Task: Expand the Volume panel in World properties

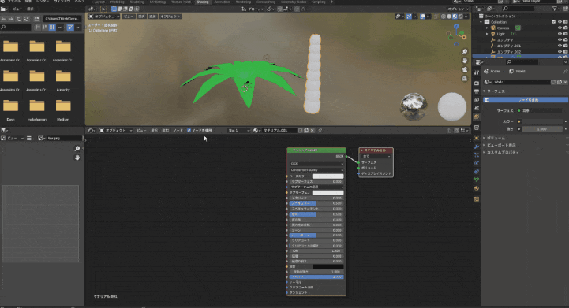Action: (496, 138)
